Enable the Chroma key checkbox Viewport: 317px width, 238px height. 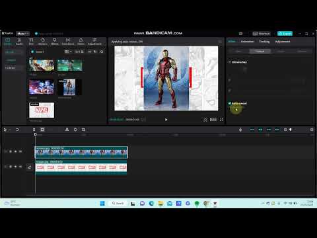click(x=230, y=62)
